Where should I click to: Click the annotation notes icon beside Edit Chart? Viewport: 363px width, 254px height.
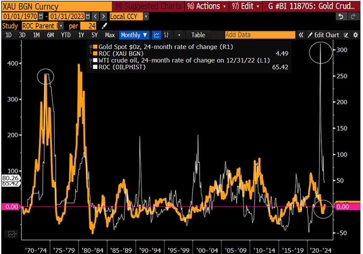point(347,35)
